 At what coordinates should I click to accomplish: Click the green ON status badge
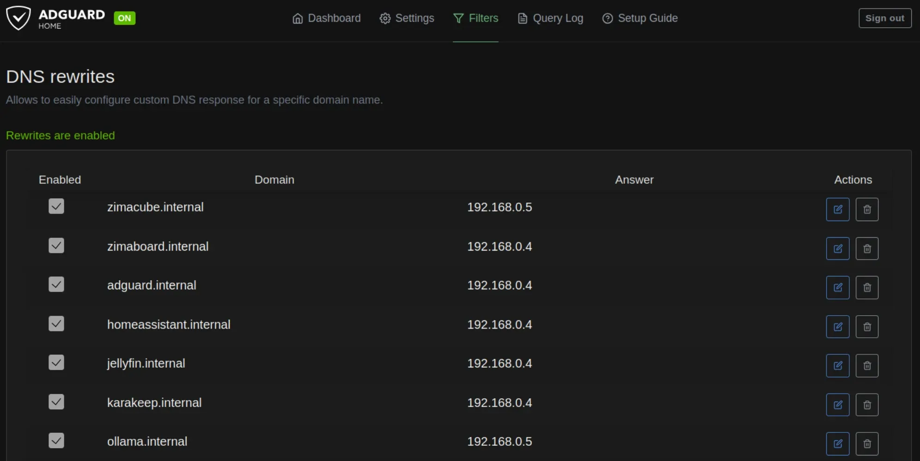[124, 18]
